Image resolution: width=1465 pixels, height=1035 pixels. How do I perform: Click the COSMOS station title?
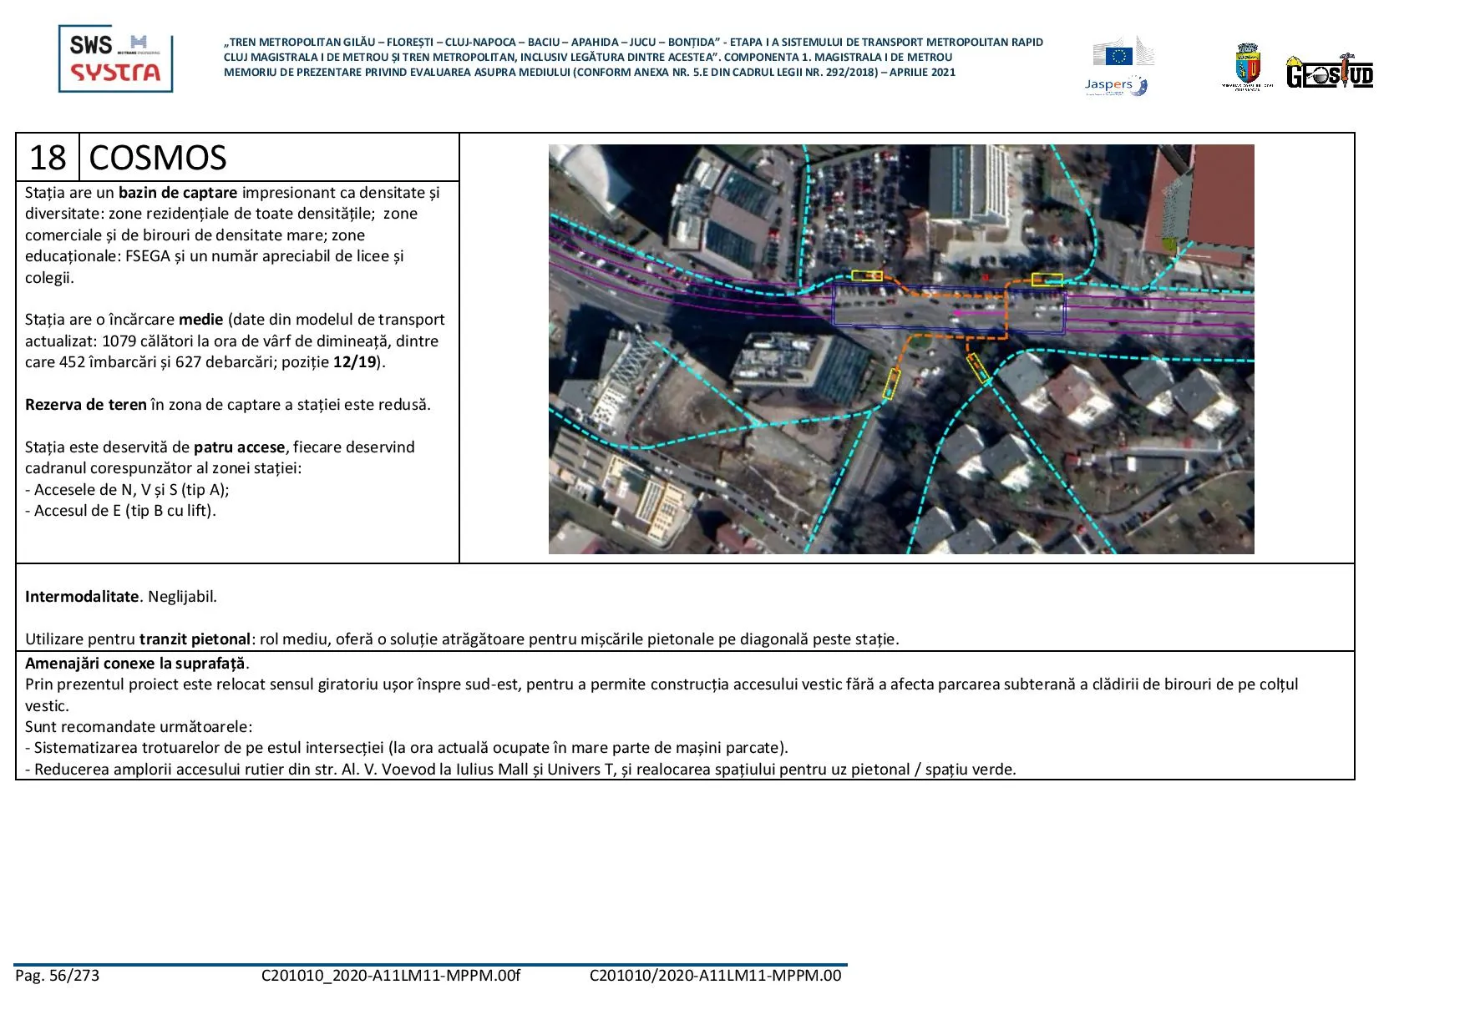[158, 158]
